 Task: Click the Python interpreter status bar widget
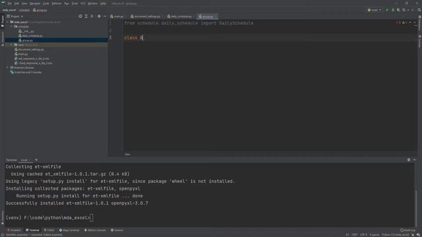point(395,235)
